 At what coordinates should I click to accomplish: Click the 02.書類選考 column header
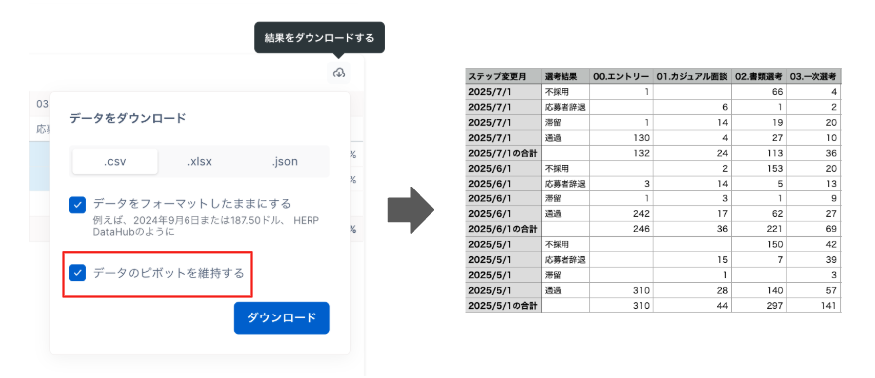click(x=759, y=76)
